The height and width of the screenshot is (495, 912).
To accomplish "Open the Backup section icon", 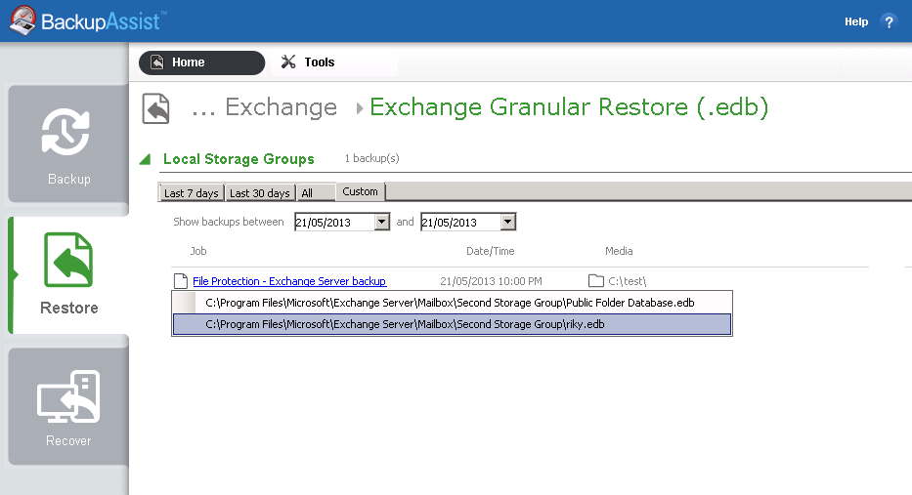I will pos(65,131).
